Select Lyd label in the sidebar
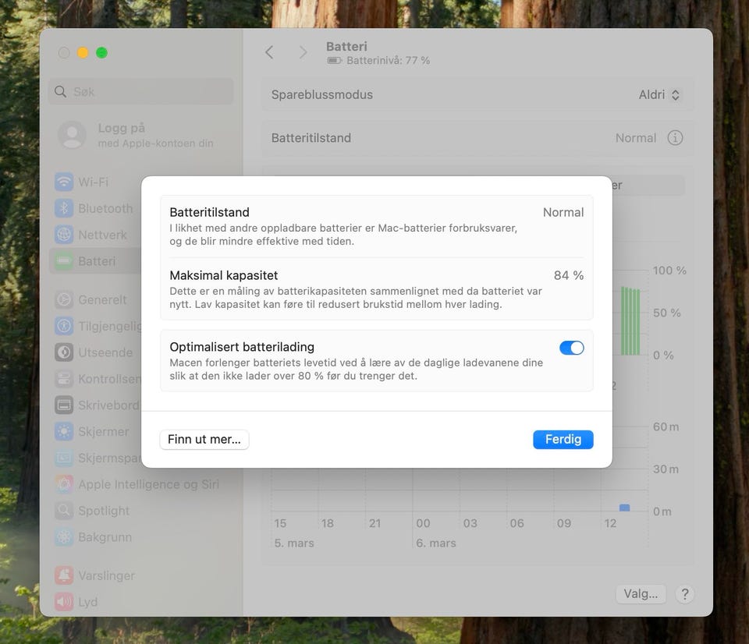Screen dimensions: 749x644 click(88, 602)
